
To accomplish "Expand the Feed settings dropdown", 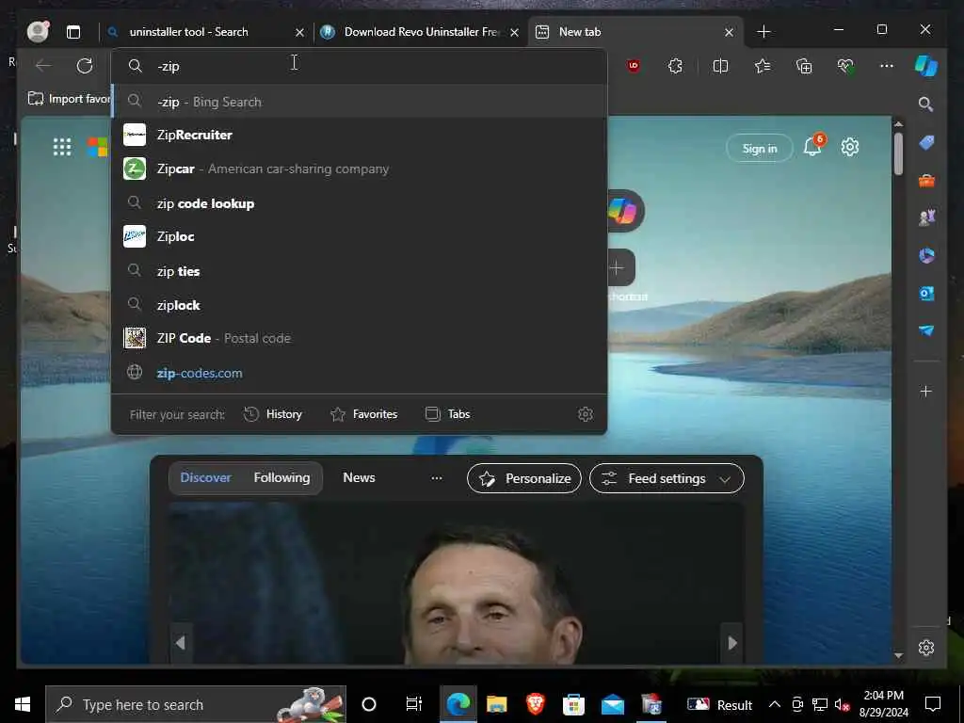I will point(667,478).
